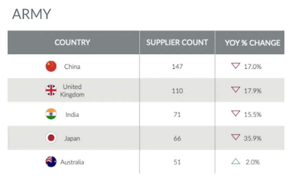Viewport: 297px width, 186px height.
Task: Click the YOY % CHANGE header
Action: tap(253, 43)
